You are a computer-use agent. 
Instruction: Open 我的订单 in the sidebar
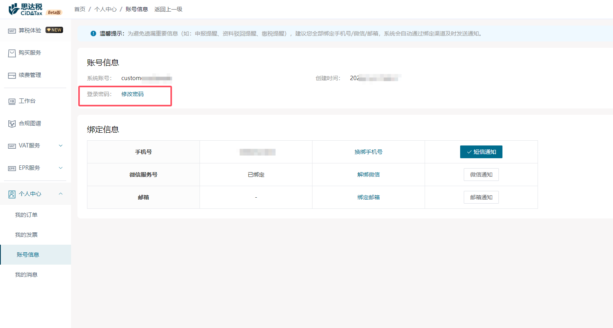click(x=26, y=215)
